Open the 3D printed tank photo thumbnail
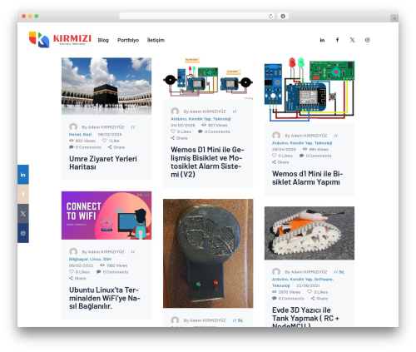 point(310,233)
